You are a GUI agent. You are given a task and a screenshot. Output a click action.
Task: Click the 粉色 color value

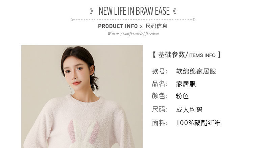tap(183, 96)
